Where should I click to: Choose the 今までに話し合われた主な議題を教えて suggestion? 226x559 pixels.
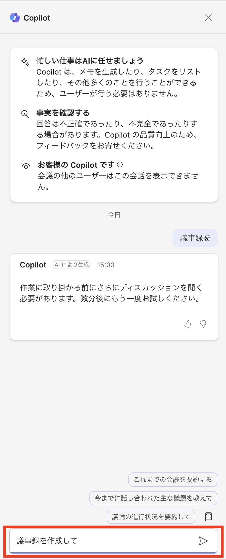153,498
